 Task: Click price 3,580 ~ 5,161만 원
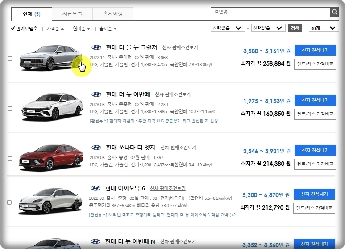tap(266, 51)
